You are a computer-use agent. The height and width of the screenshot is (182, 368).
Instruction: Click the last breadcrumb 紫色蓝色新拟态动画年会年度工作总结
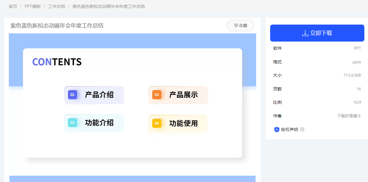[108, 6]
